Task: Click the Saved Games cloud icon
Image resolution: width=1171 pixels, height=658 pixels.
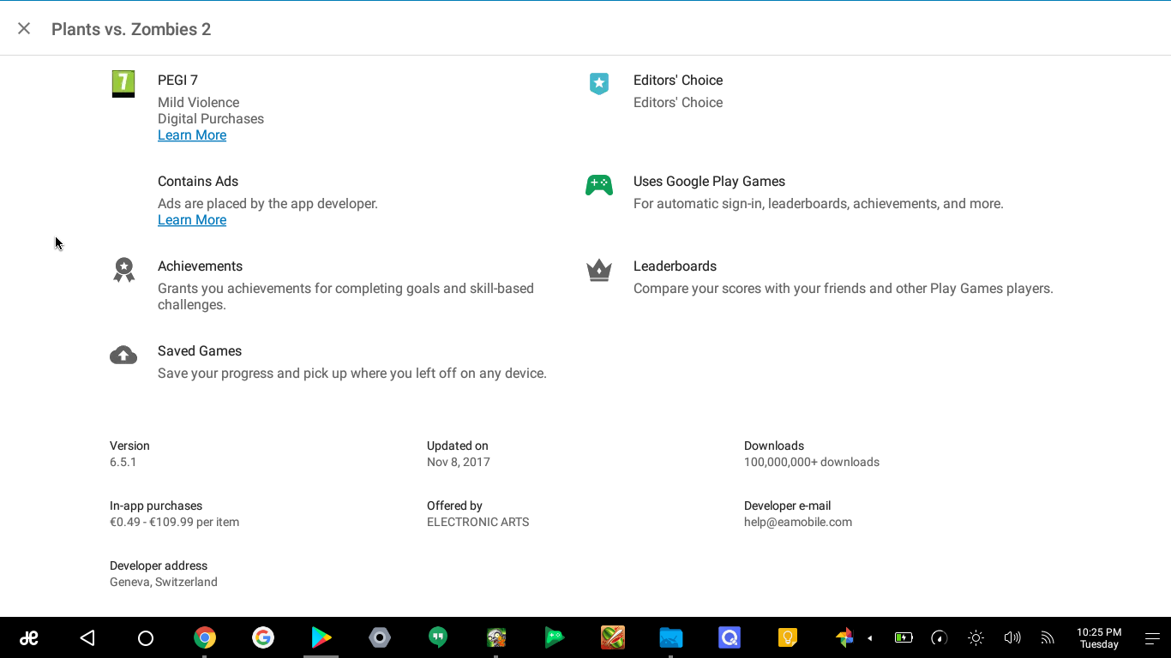Action: [123, 356]
